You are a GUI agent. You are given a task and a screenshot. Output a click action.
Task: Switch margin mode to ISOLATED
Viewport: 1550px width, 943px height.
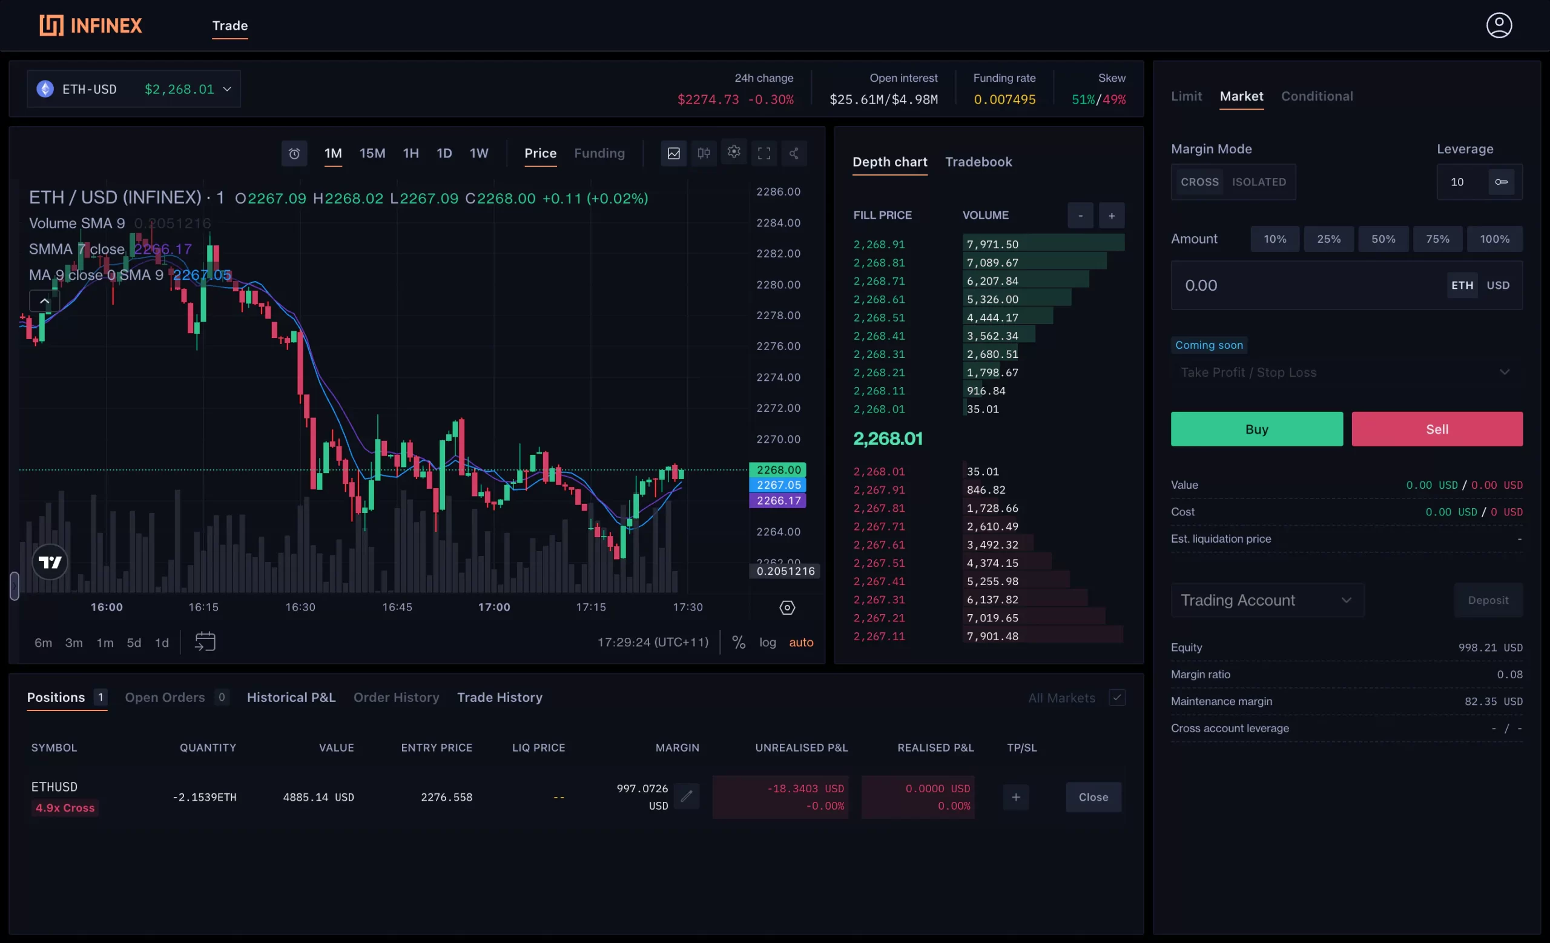[1258, 182]
